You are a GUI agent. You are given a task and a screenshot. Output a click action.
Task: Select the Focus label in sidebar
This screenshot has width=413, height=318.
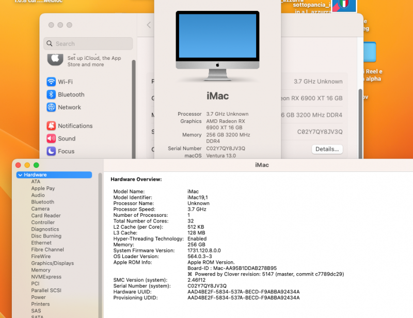point(66,151)
